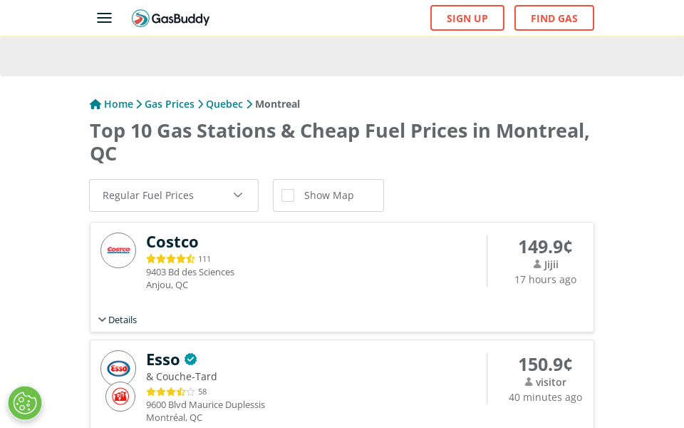Click the Esso station logo
Image resolution: width=684 pixels, height=428 pixels.
click(118, 368)
